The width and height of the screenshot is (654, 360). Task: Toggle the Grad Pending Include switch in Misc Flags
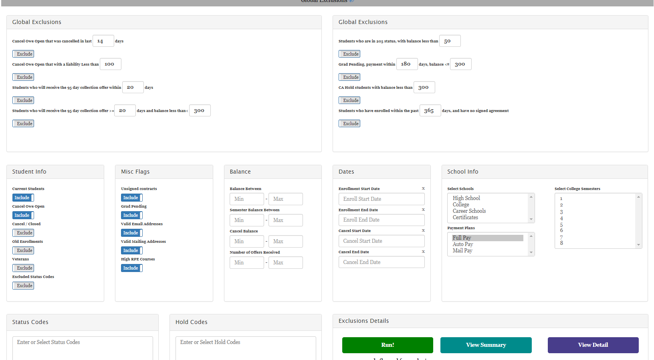click(x=132, y=215)
